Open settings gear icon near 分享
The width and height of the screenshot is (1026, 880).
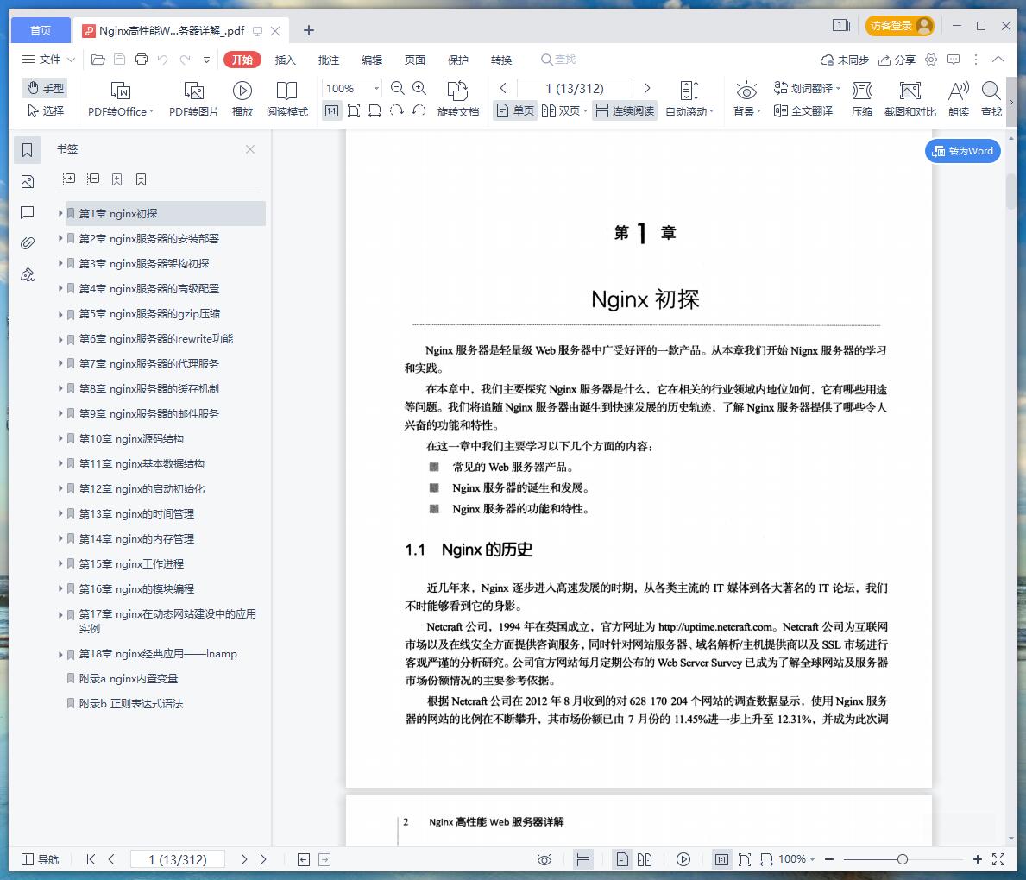pyautogui.click(x=931, y=60)
